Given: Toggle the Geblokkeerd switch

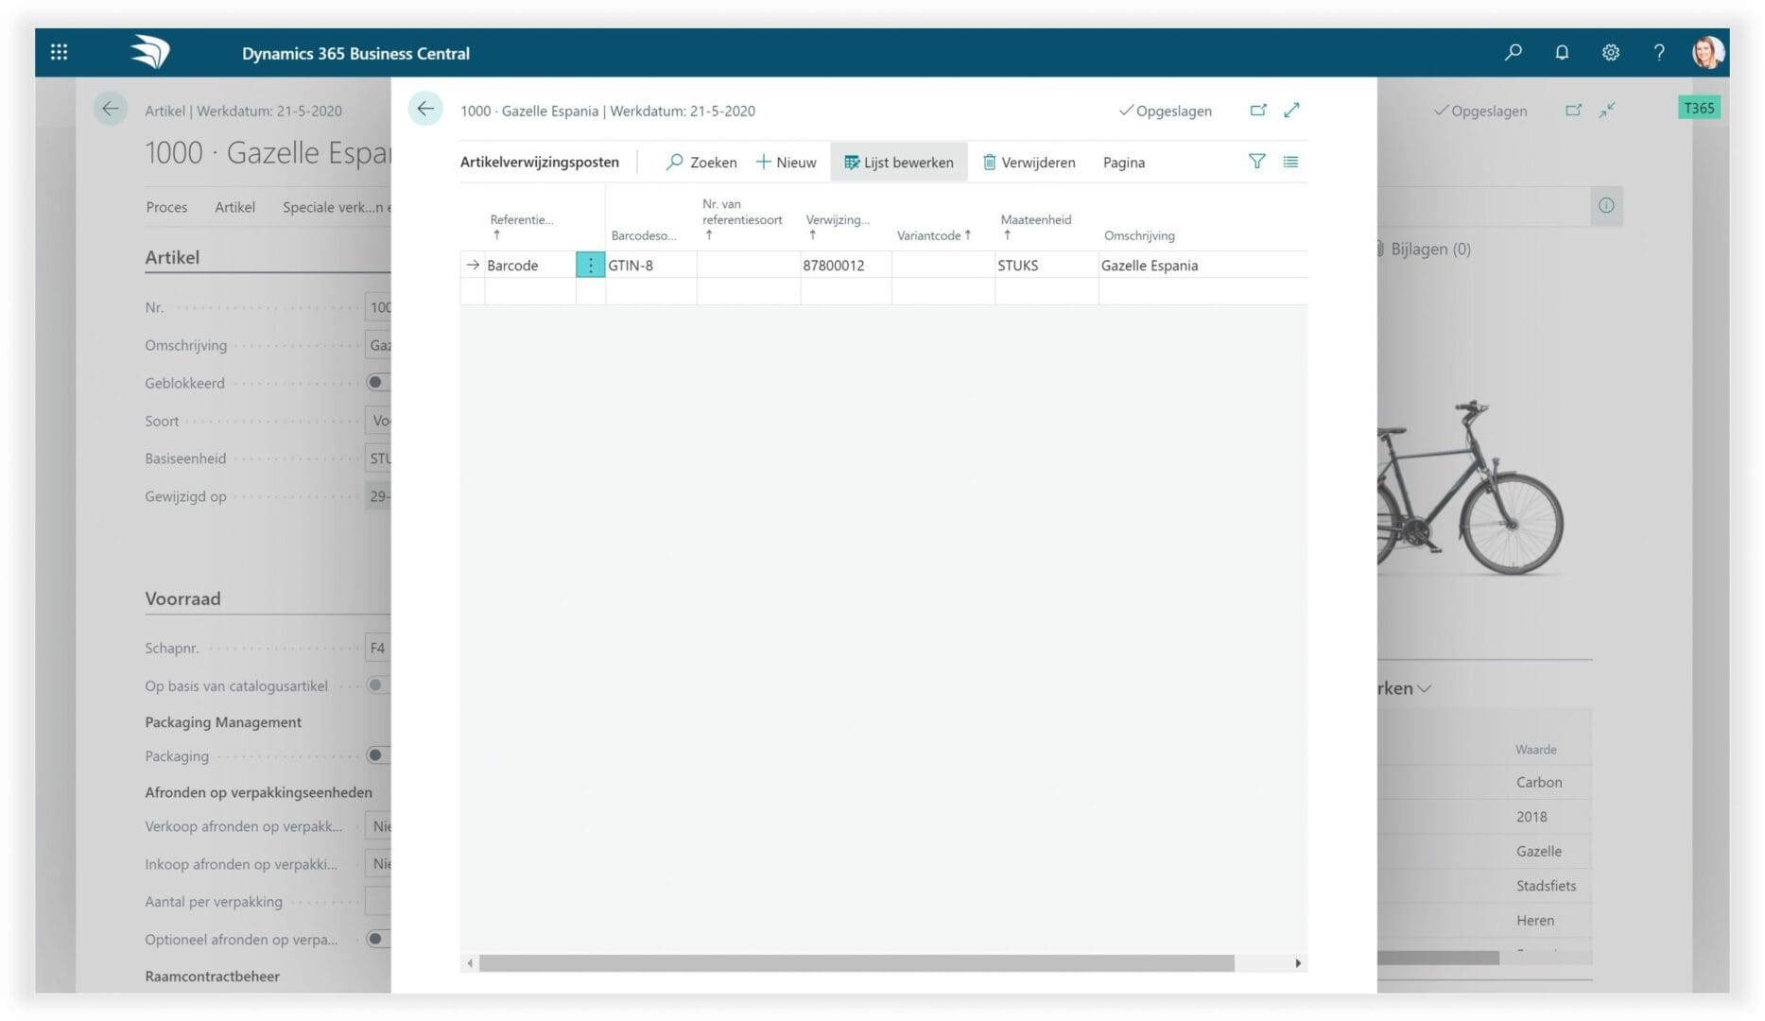Looking at the screenshot, I should 377,383.
